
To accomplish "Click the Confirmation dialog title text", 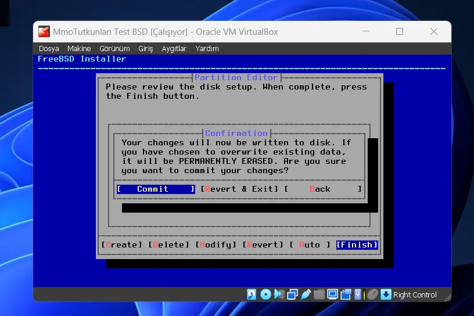I will 236,133.
